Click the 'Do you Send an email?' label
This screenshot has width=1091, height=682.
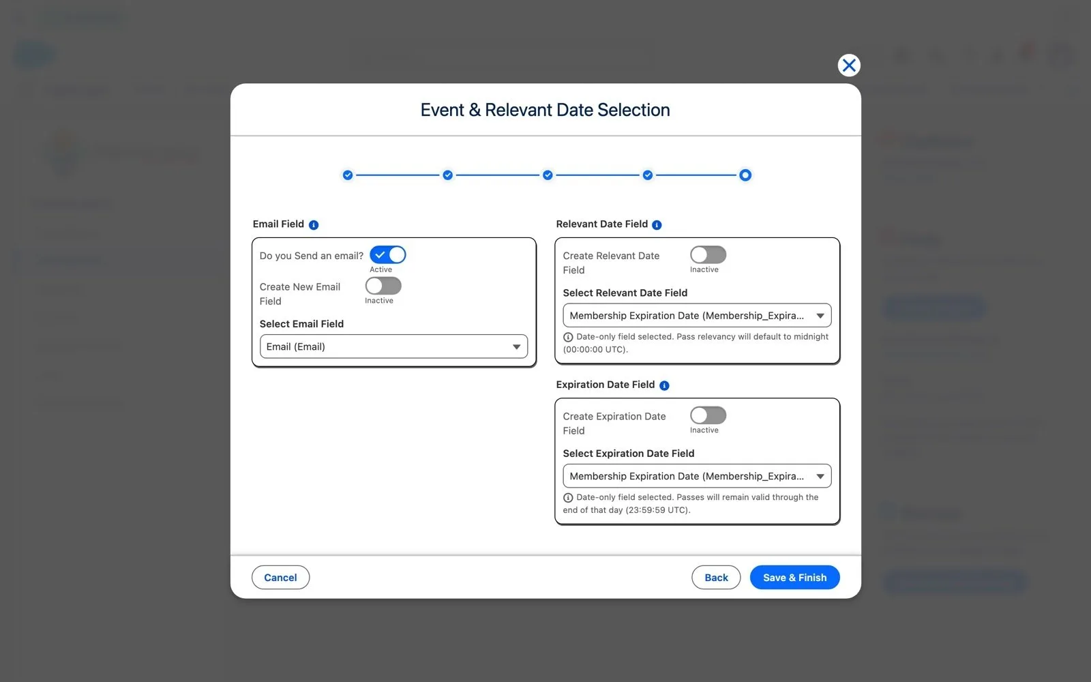[312, 256]
